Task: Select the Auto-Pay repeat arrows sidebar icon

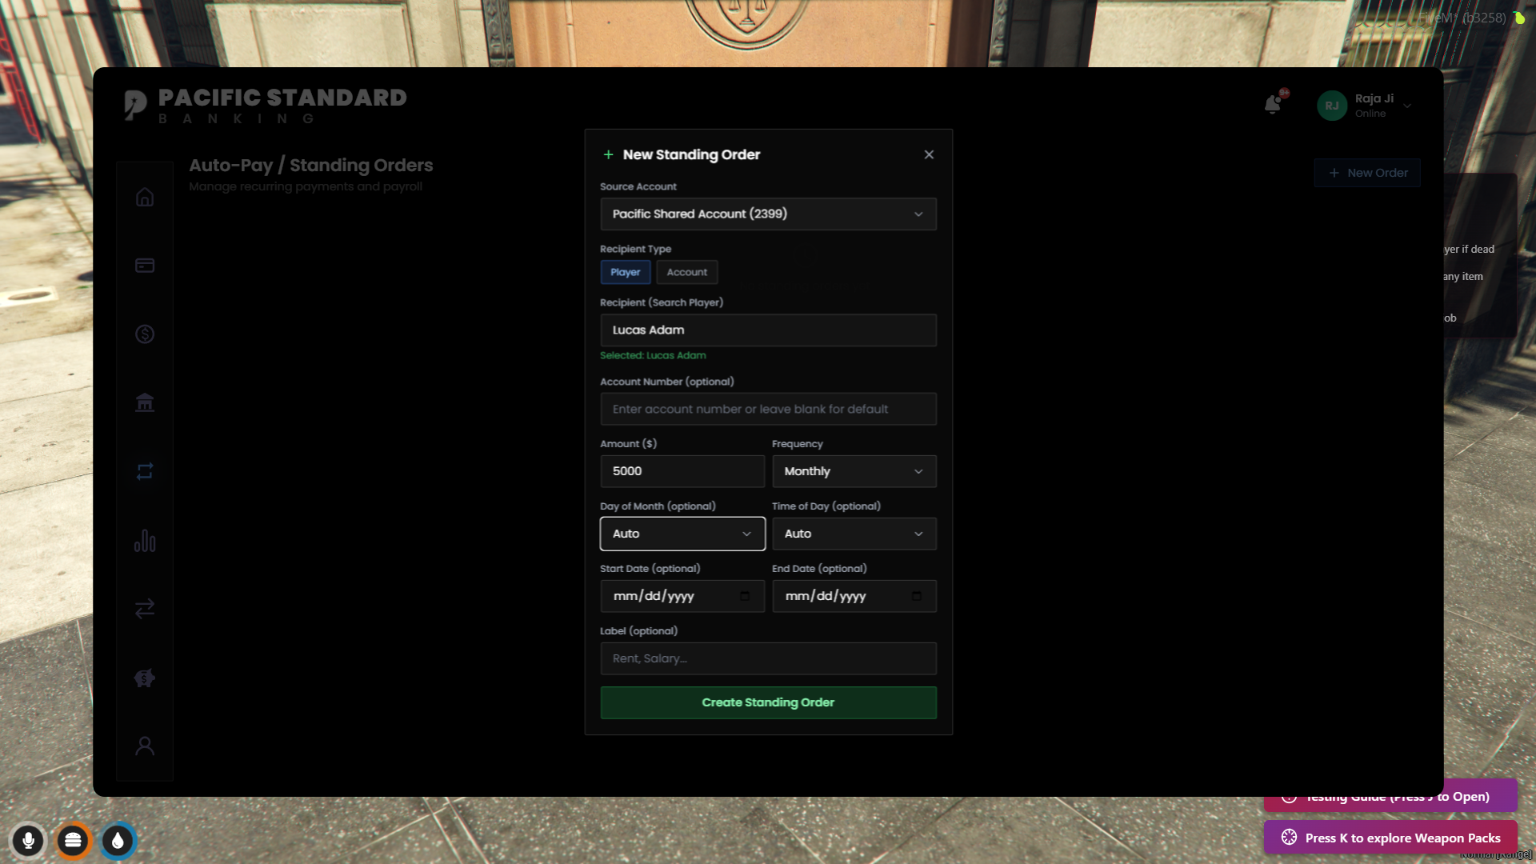Action: tap(145, 471)
